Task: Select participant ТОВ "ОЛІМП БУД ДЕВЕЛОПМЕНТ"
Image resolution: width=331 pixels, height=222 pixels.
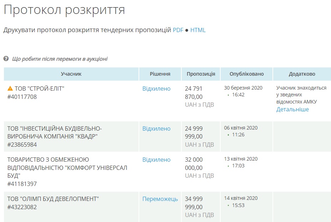Action: [53, 199]
